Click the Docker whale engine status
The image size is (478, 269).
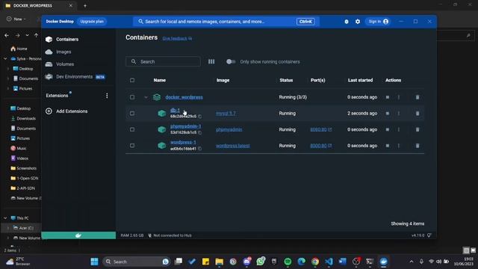click(x=78, y=235)
